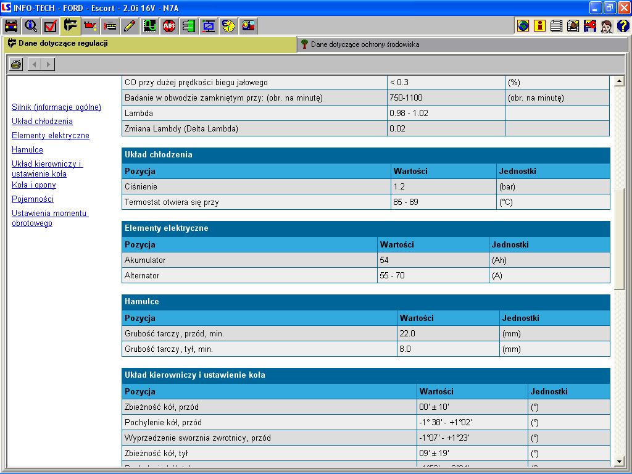Switch to Dane dotyczące ochrony środowiska tab
Image resolution: width=632 pixels, height=474 pixels.
click(x=364, y=44)
